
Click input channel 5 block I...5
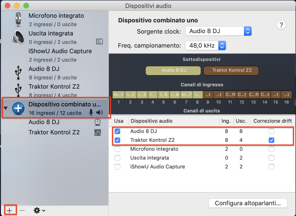point(164,95)
